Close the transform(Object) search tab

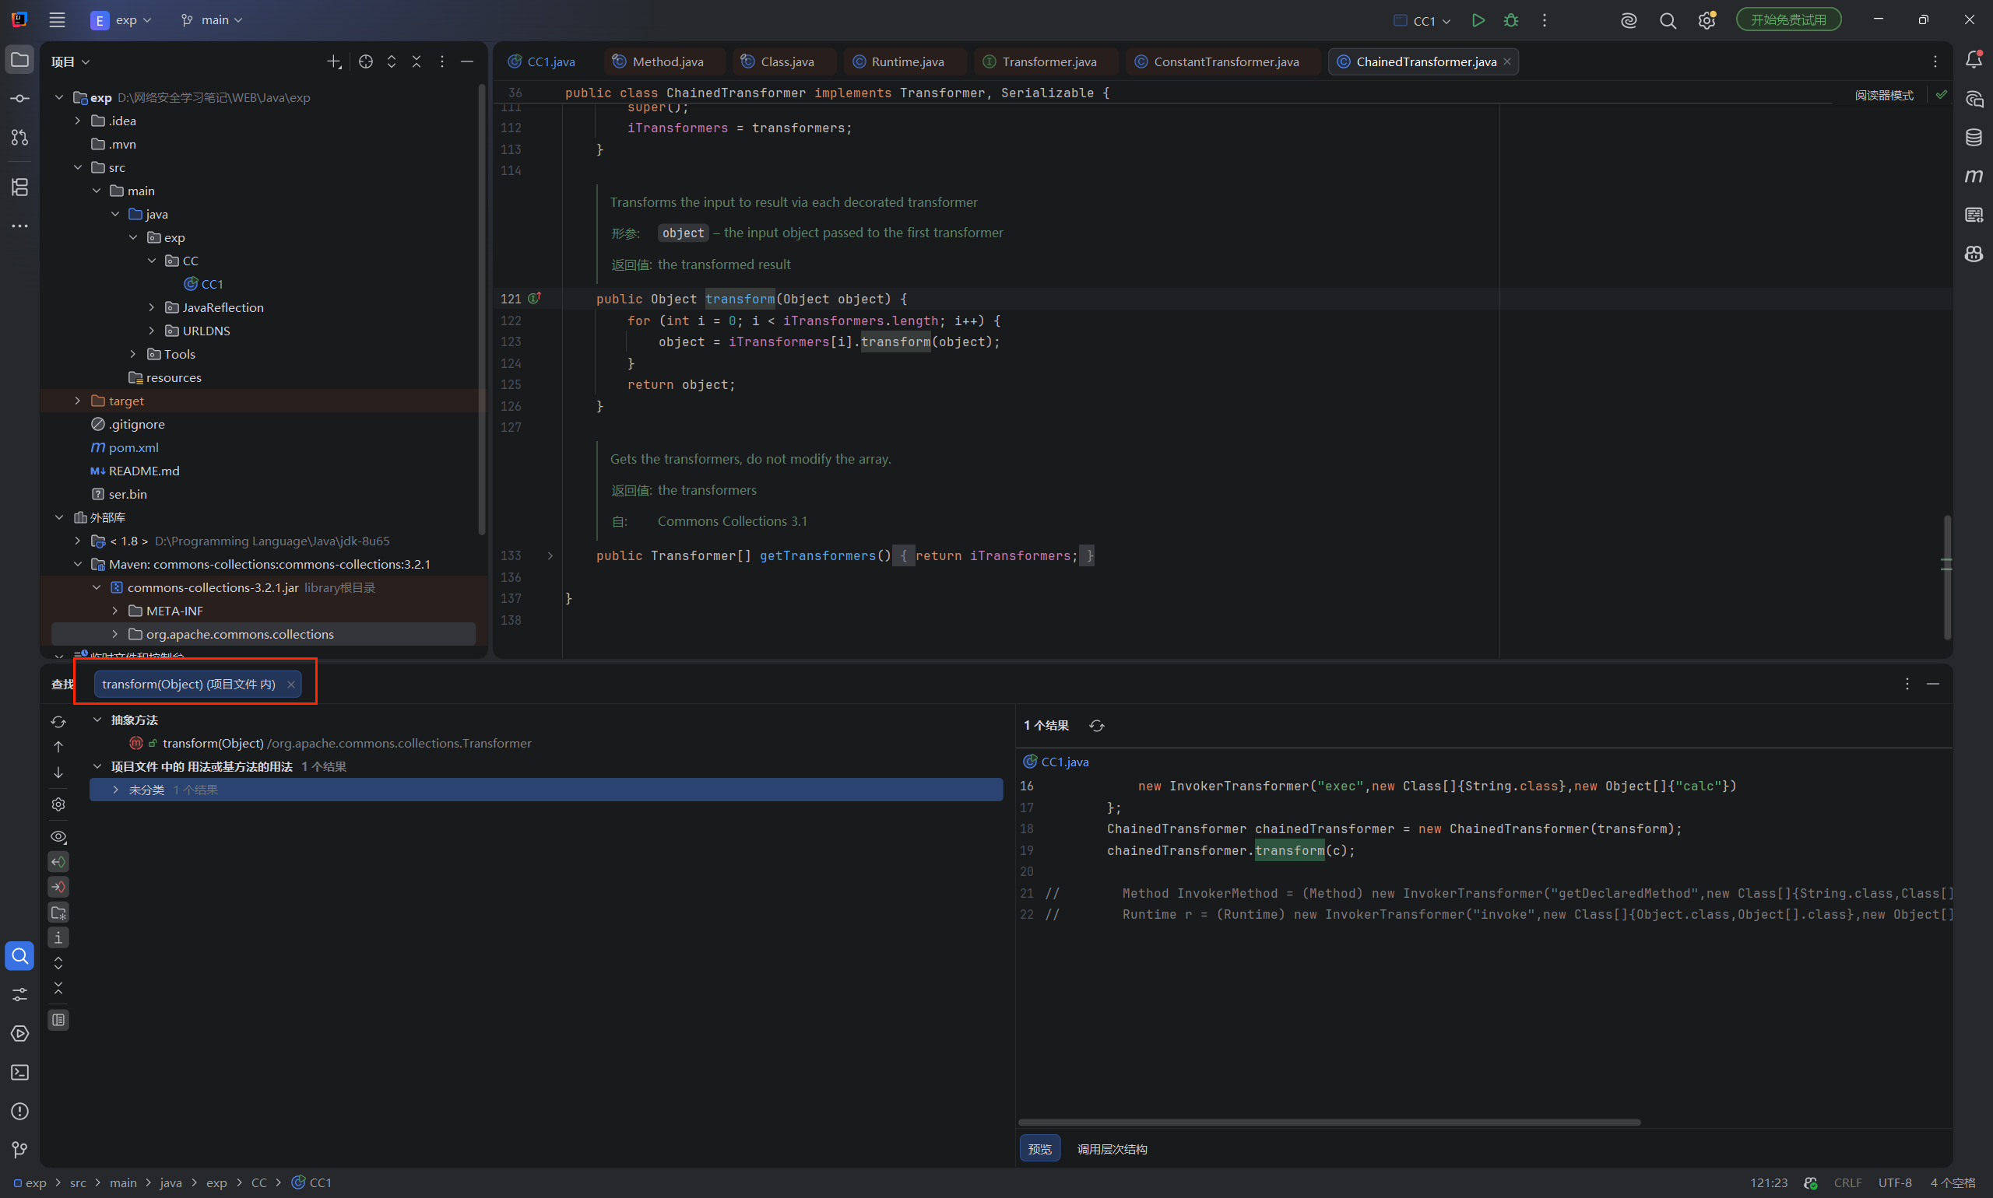click(291, 685)
